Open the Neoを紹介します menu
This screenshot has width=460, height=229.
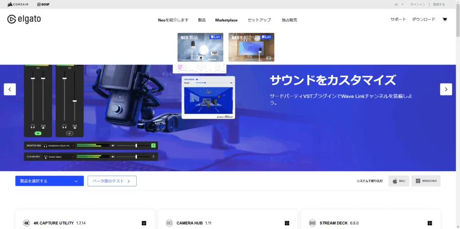pyautogui.click(x=173, y=20)
